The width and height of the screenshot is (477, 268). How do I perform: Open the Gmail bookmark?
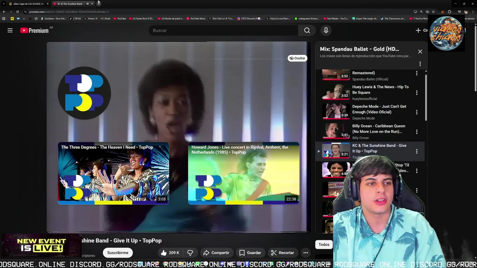click(x=106, y=18)
